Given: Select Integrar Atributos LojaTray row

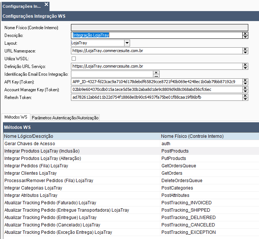Looking at the screenshot, I should tap(131, 195).
